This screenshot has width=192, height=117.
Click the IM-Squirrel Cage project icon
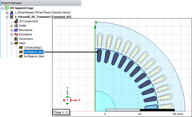point(7,8)
